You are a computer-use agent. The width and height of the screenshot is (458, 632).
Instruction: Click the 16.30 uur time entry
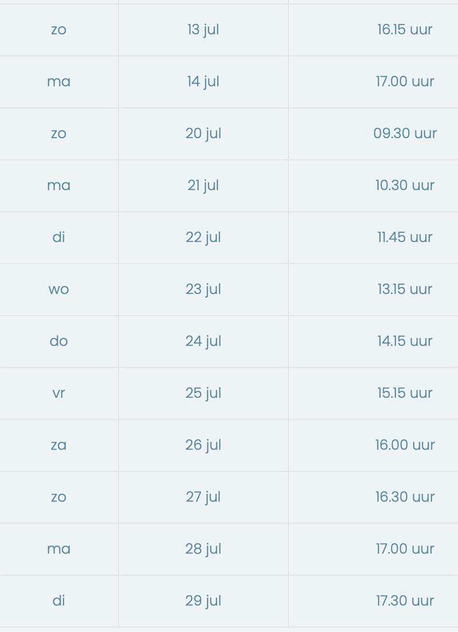(x=405, y=498)
